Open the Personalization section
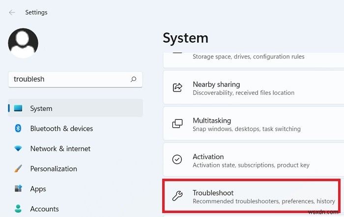The image size is (344, 217). tap(54, 169)
